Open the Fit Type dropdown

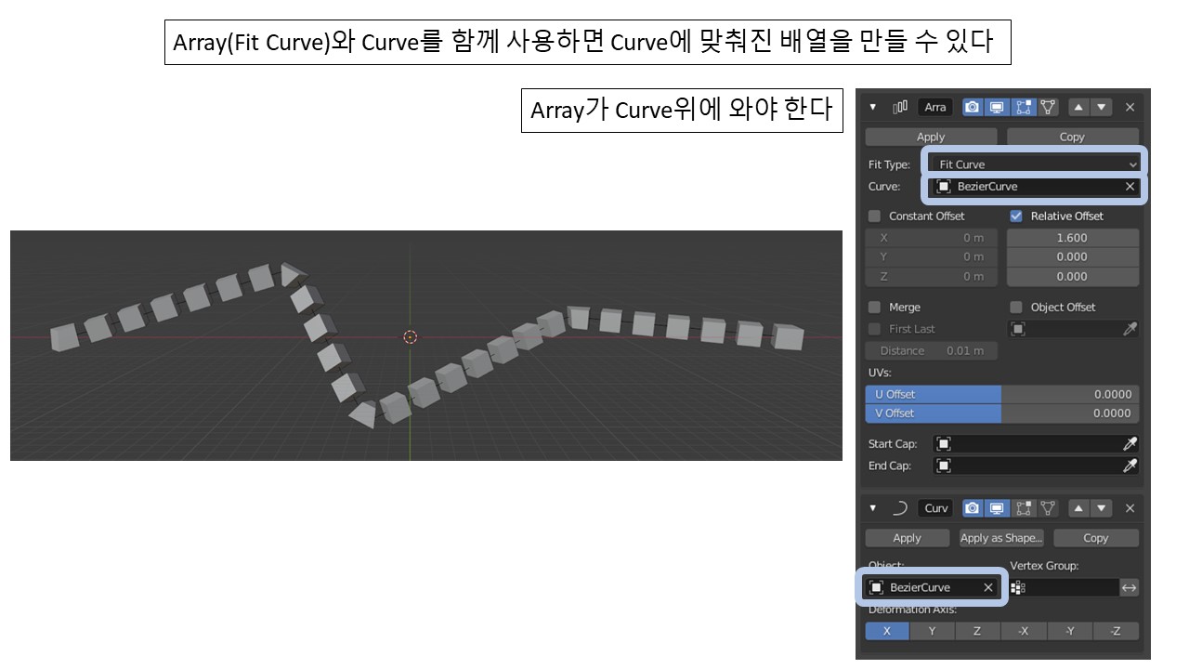pyautogui.click(x=1034, y=164)
